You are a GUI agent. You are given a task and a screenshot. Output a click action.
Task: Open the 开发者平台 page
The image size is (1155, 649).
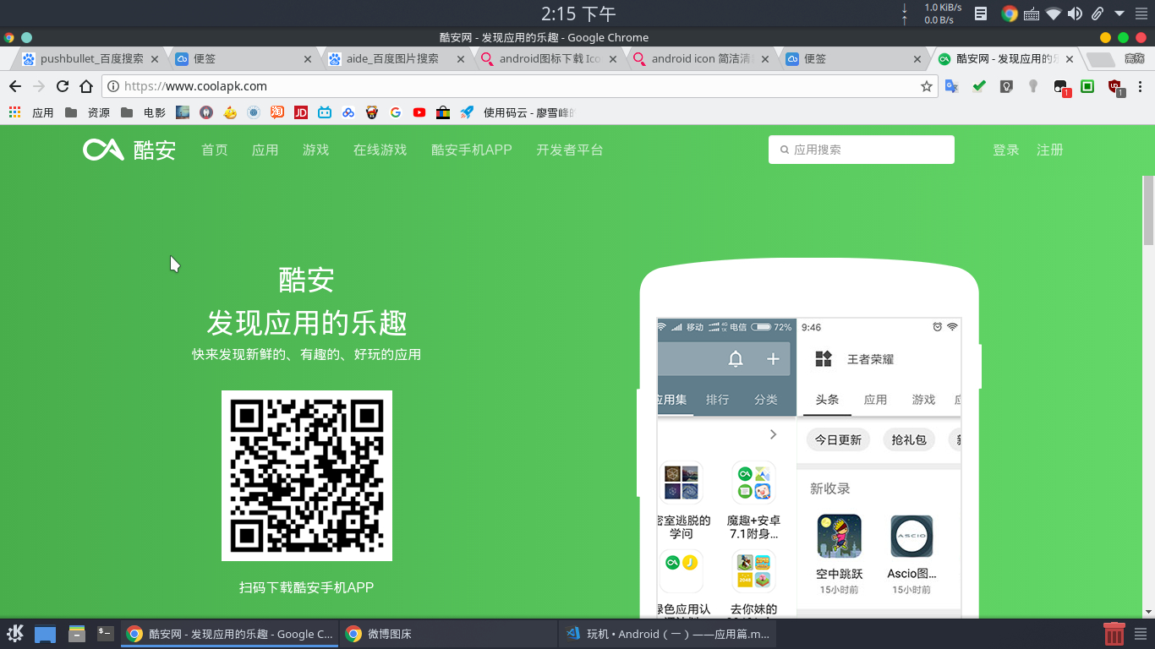coord(569,150)
